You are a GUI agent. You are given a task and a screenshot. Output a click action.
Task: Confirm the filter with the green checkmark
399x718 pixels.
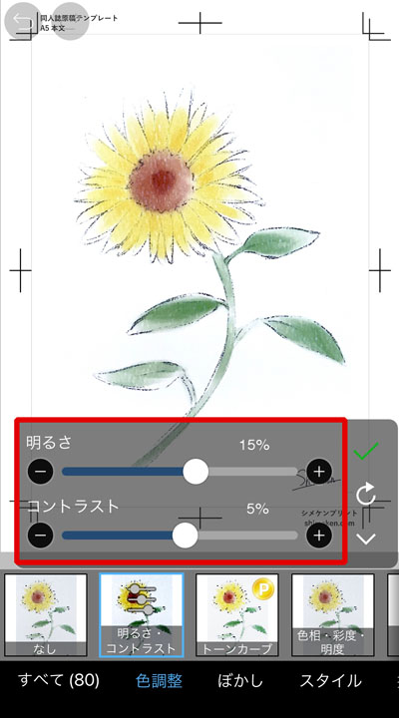pyautogui.click(x=365, y=451)
